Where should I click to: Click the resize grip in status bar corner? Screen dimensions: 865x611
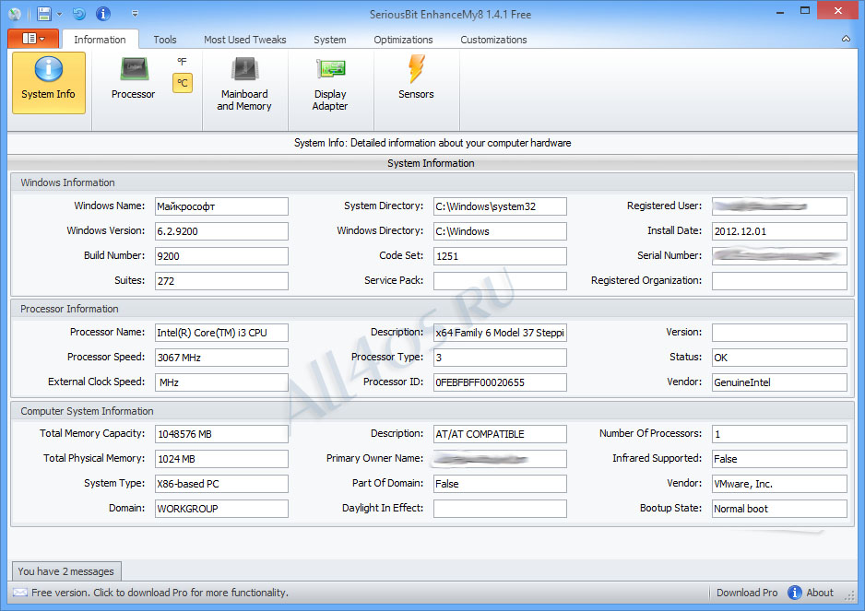coord(849,595)
